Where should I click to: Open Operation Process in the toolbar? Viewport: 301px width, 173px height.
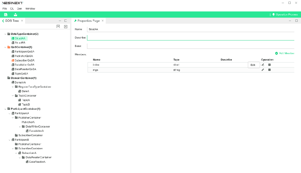pos(285,15)
